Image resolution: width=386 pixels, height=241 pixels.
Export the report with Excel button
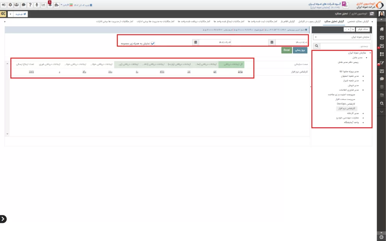click(287, 50)
